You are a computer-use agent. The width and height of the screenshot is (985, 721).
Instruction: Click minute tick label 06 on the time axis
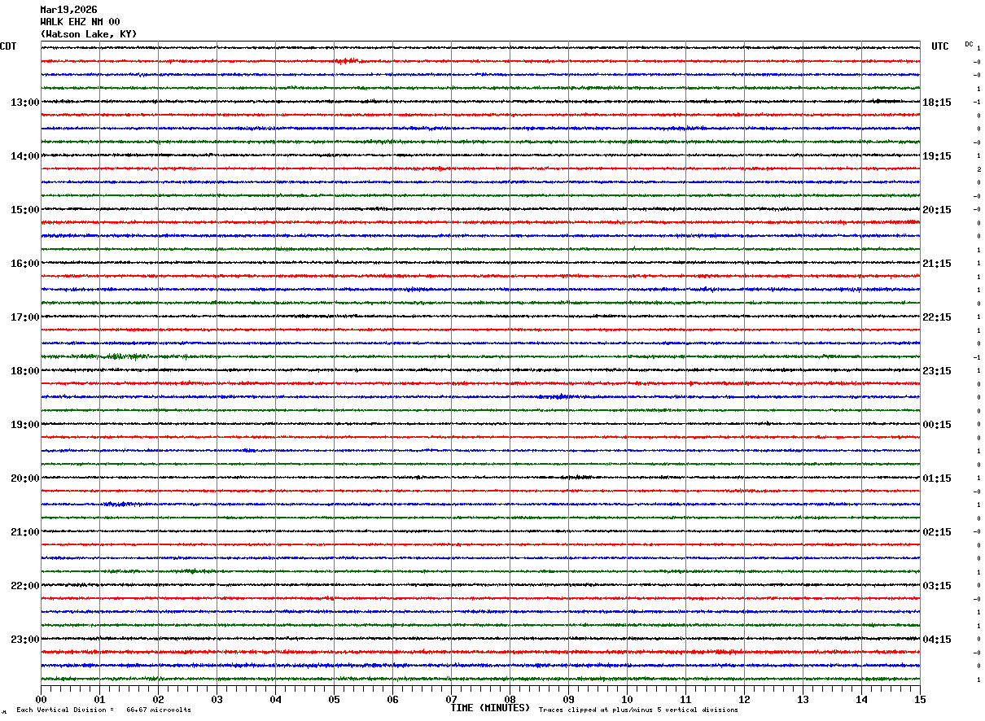[392, 699]
